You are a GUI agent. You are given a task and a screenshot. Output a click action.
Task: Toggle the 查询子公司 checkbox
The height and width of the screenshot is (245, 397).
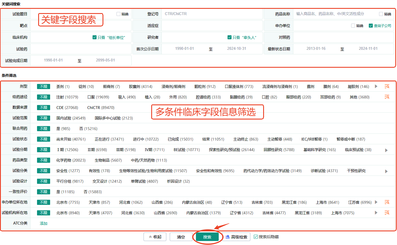pyautogui.click(x=371, y=26)
